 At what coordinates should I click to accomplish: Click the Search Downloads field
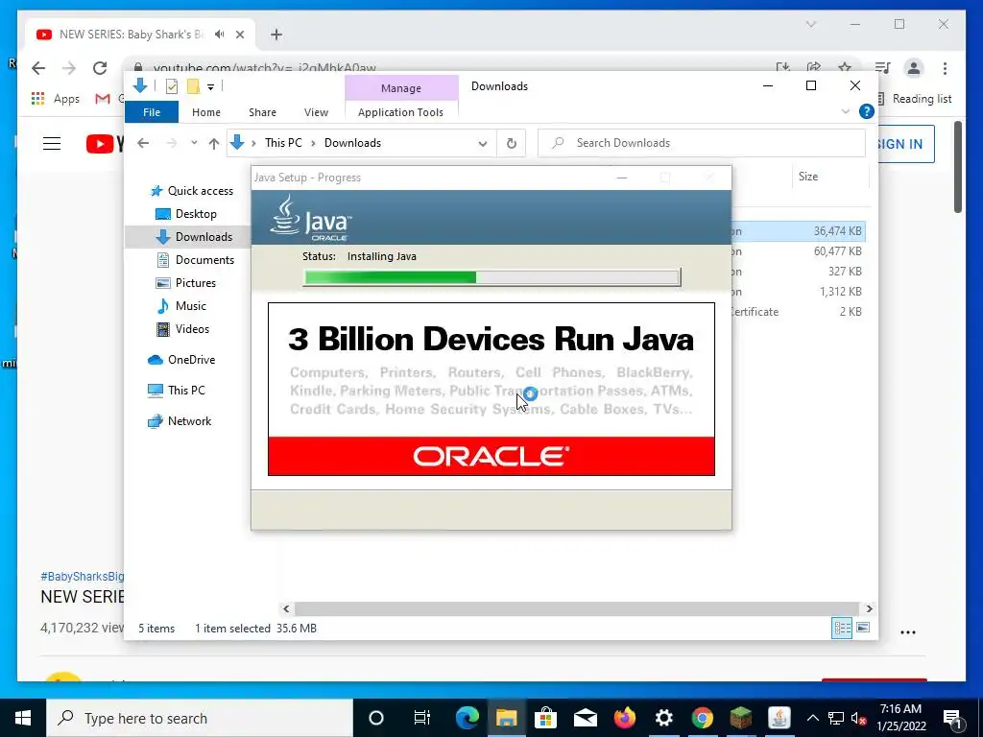coord(702,144)
